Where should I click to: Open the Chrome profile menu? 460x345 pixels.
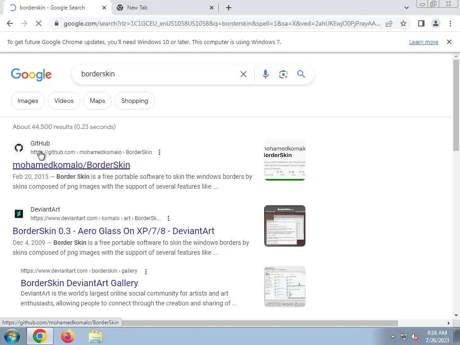[x=436, y=23]
